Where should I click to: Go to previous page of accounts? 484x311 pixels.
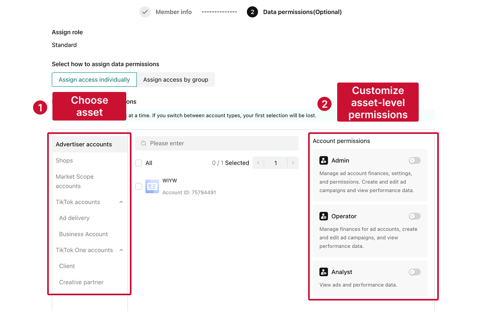point(259,163)
